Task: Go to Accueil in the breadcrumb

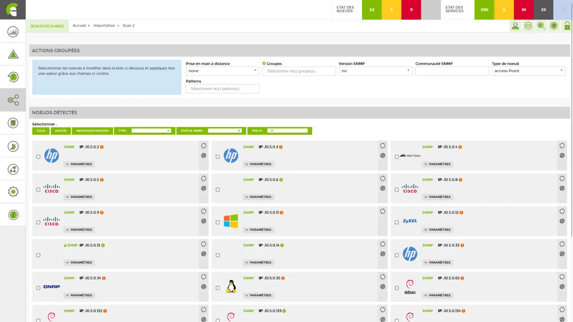Action: click(x=79, y=26)
